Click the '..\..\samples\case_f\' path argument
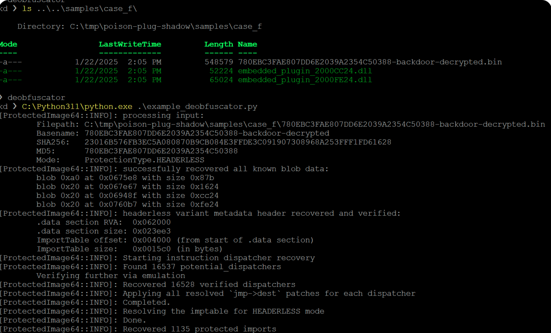The image size is (551, 333). click(x=87, y=9)
